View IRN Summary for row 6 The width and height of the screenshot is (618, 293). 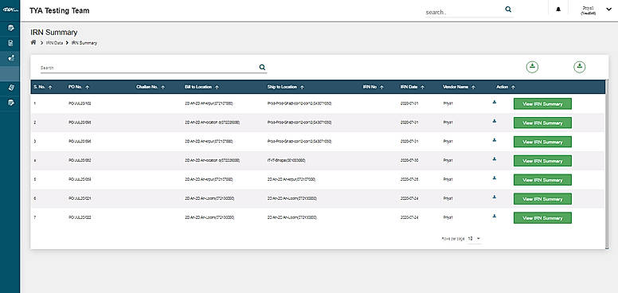point(542,199)
